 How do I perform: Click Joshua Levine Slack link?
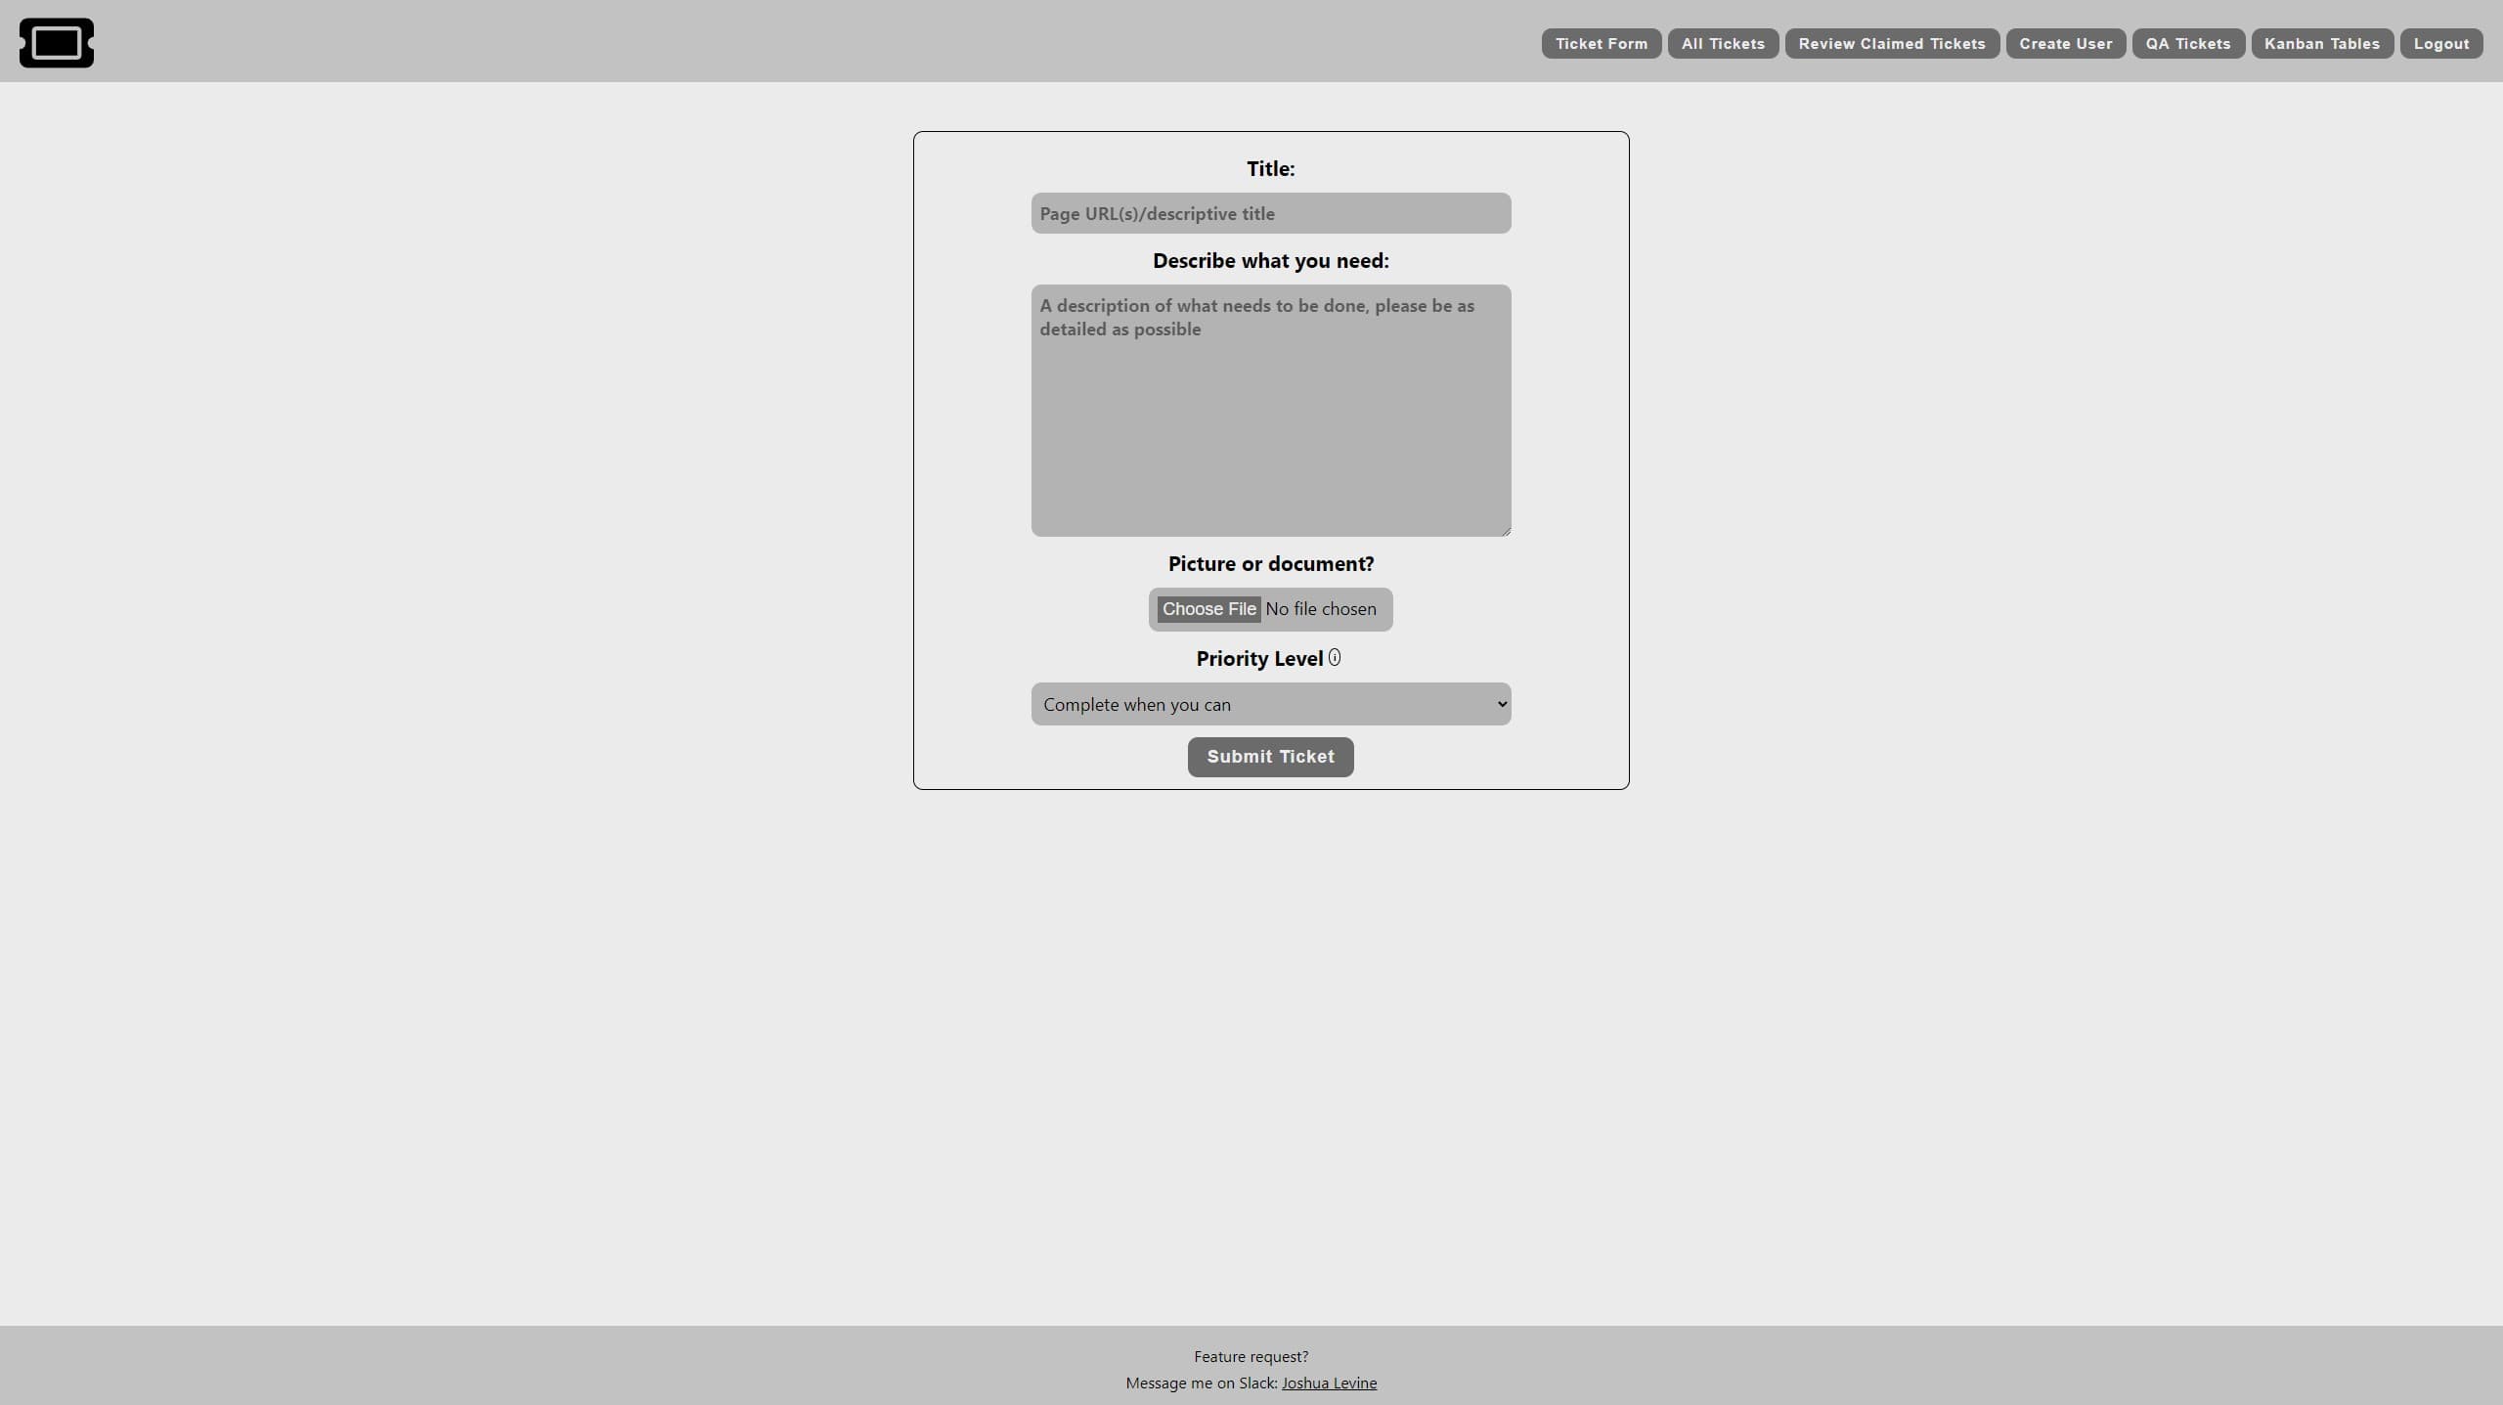[x=1329, y=1383]
